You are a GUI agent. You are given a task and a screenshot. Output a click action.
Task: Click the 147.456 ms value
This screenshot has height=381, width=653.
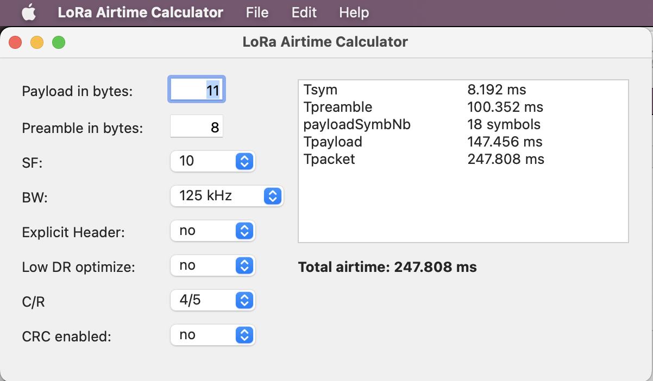pyautogui.click(x=505, y=142)
